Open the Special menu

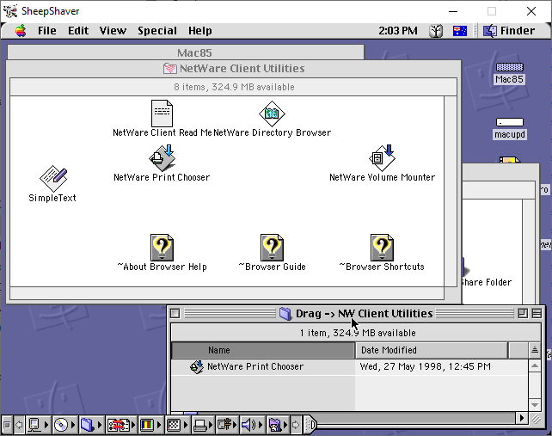pos(157,31)
